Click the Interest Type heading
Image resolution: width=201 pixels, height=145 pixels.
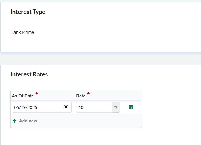[28, 12]
